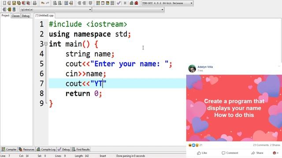Click Adelyn Villa's profile picture
The width and height of the screenshot is (282, 158).
[x=192, y=68]
